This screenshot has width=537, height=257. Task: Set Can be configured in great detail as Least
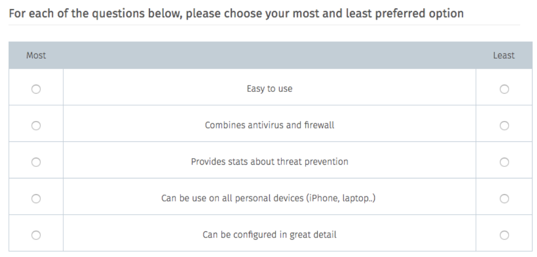tap(504, 234)
